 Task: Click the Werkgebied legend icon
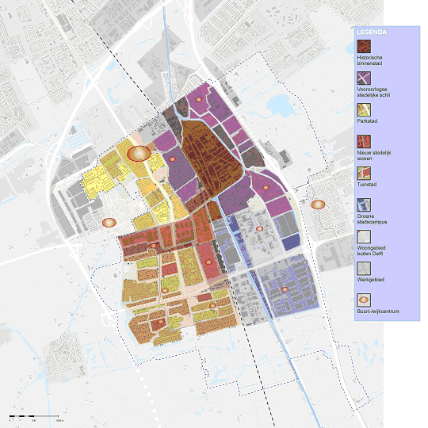pos(364,269)
